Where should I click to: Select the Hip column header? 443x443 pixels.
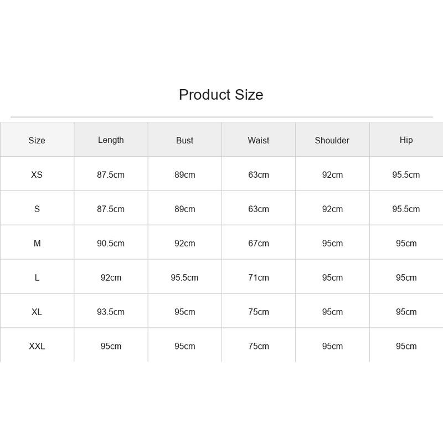click(406, 140)
